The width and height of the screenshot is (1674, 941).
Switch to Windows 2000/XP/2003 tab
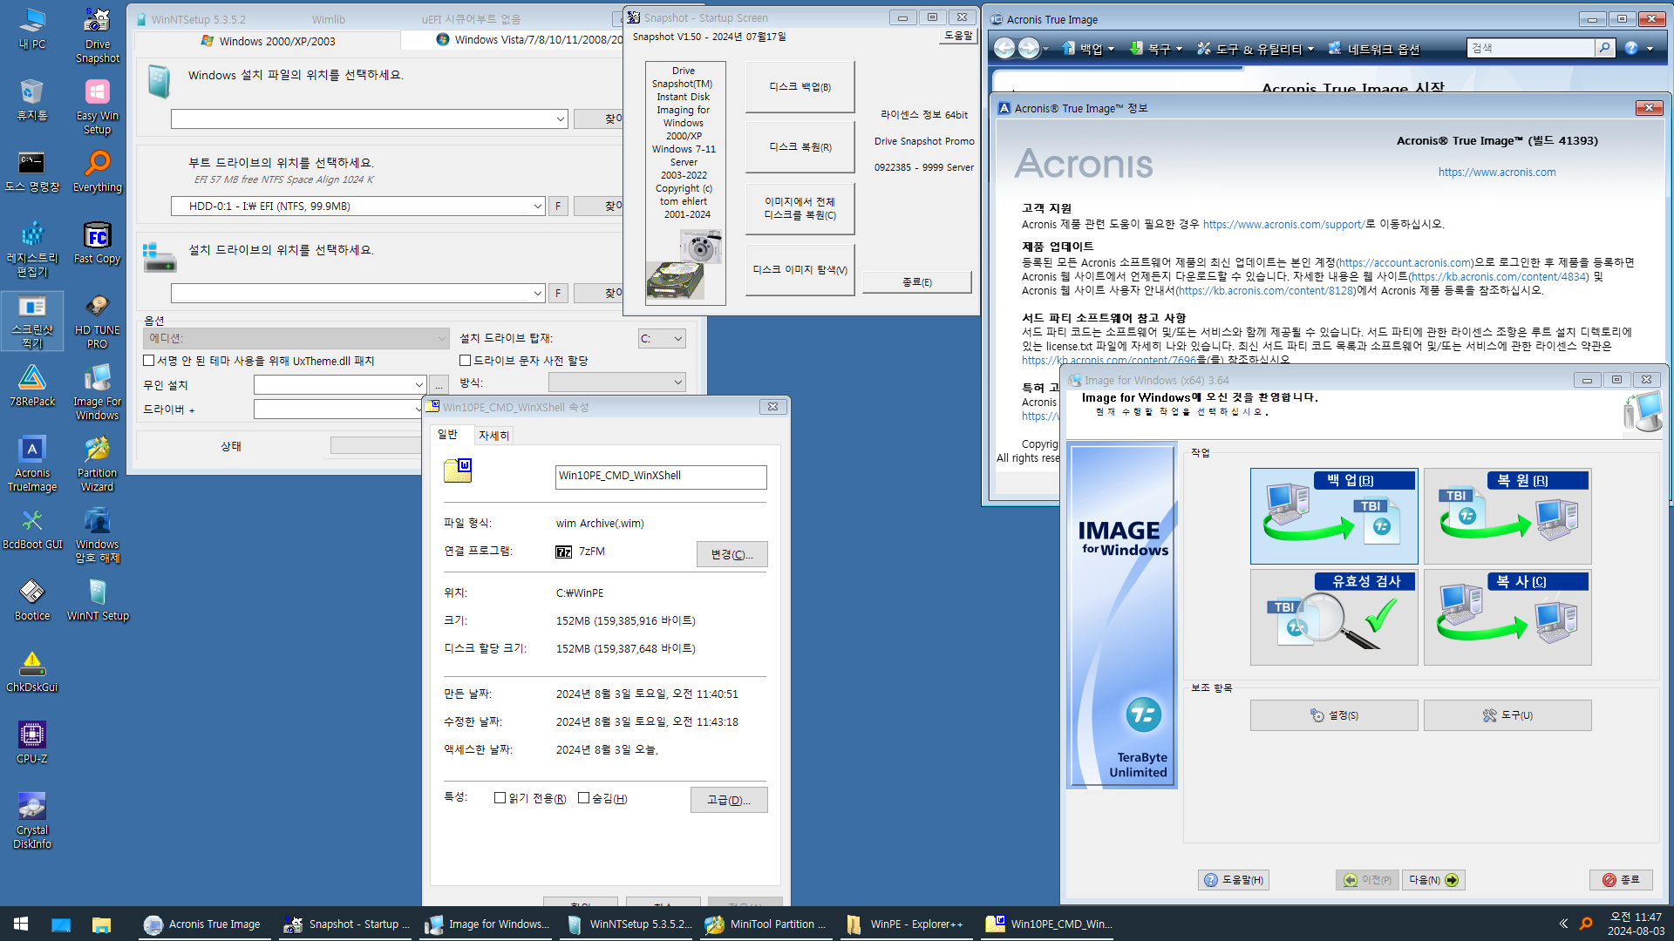point(269,41)
